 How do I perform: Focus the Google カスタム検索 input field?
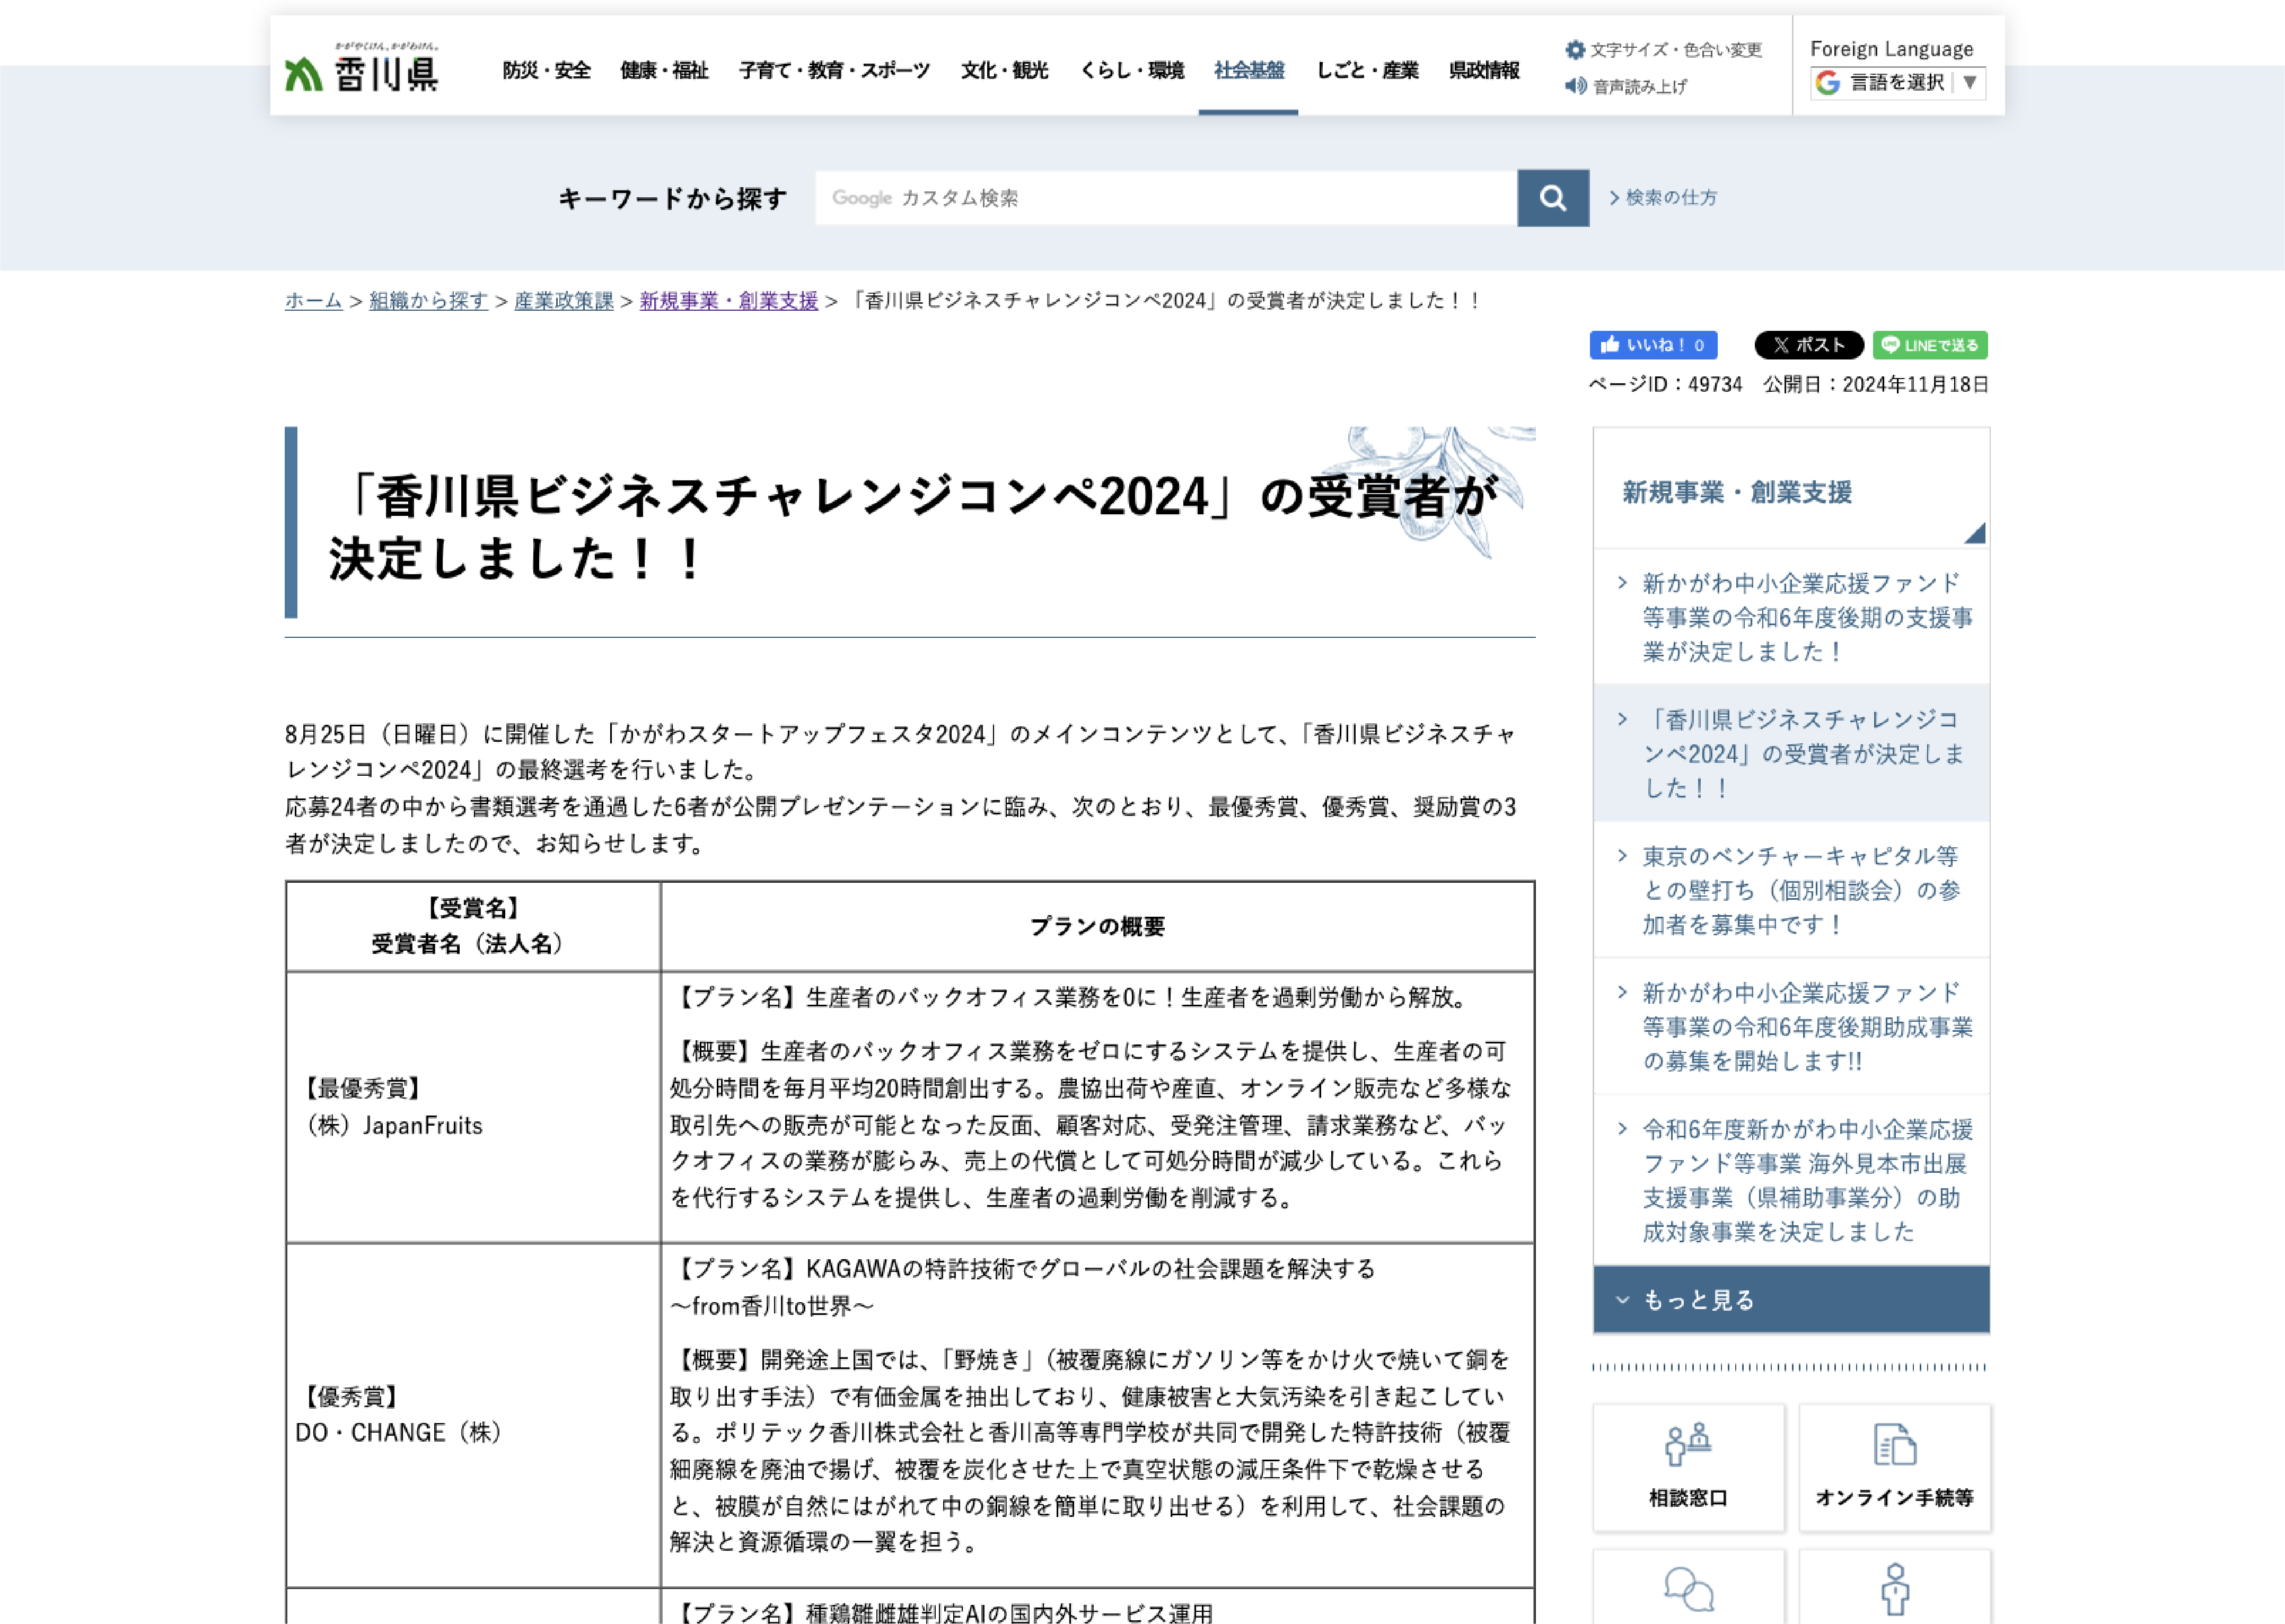[1166, 198]
